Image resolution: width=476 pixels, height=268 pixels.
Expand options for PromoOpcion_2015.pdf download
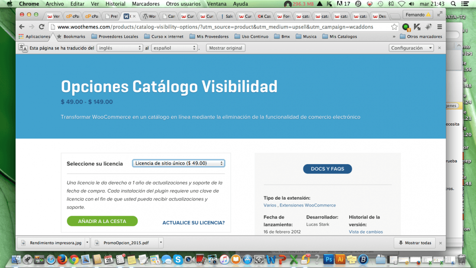161,242
